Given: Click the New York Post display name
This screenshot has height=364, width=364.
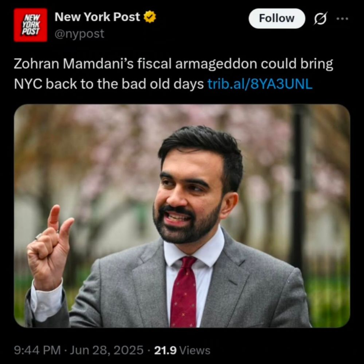Looking at the screenshot, I should (97, 17).
